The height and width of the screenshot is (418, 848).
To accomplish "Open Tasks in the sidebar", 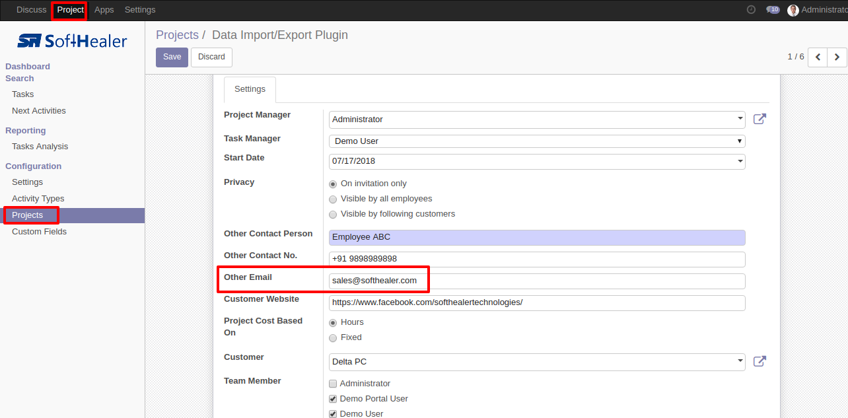I will (x=23, y=94).
